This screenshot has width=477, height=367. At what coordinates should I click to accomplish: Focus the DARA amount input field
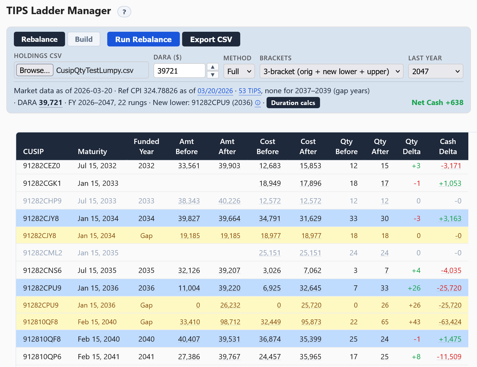tap(179, 71)
